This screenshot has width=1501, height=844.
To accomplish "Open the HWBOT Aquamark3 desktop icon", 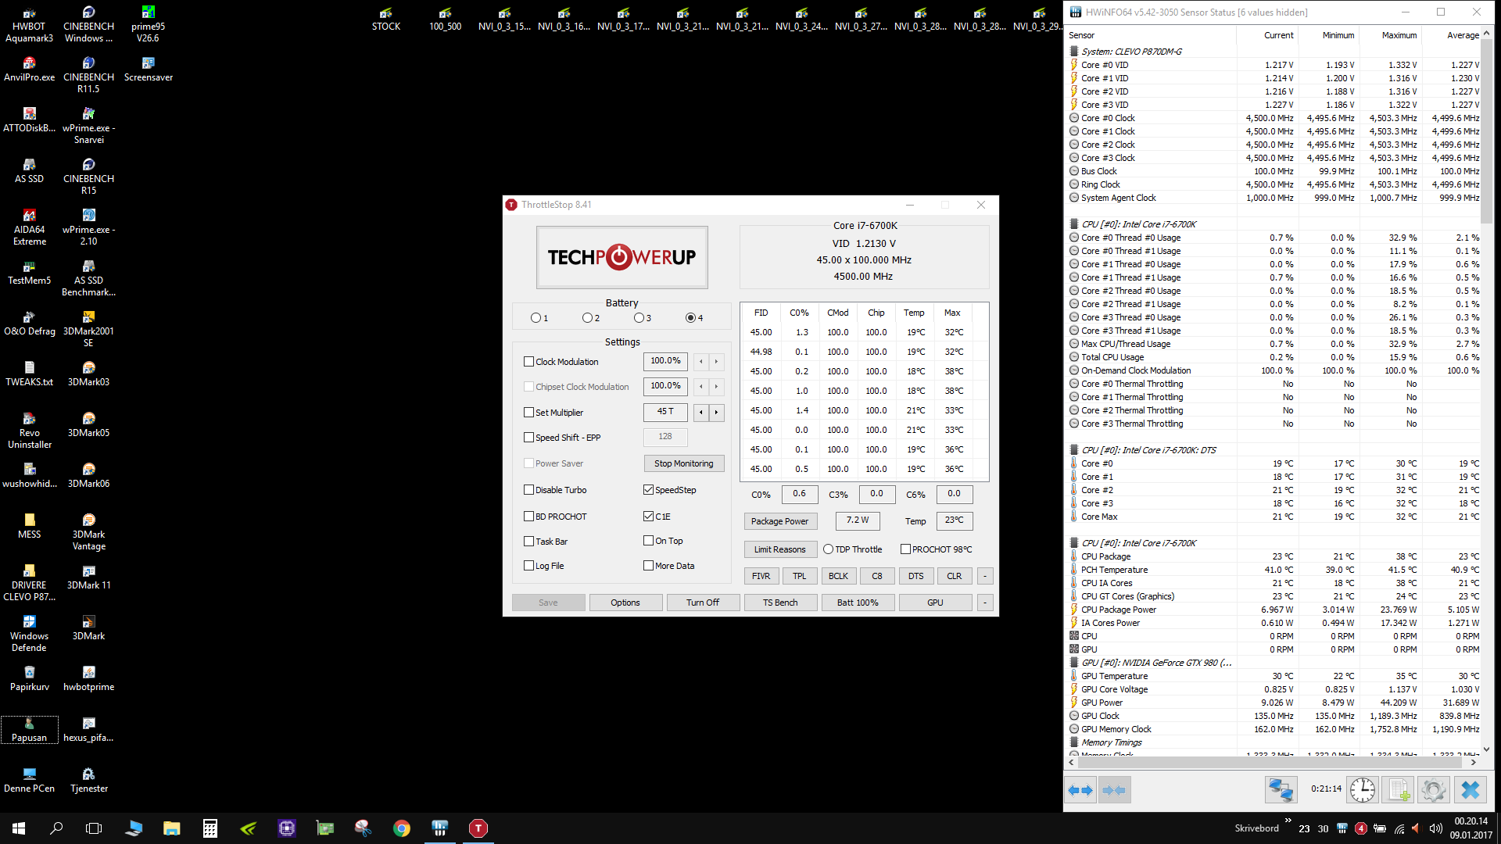I will 29,25.
